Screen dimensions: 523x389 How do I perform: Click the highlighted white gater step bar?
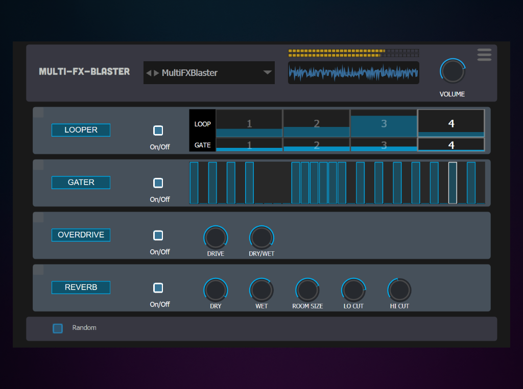click(453, 183)
